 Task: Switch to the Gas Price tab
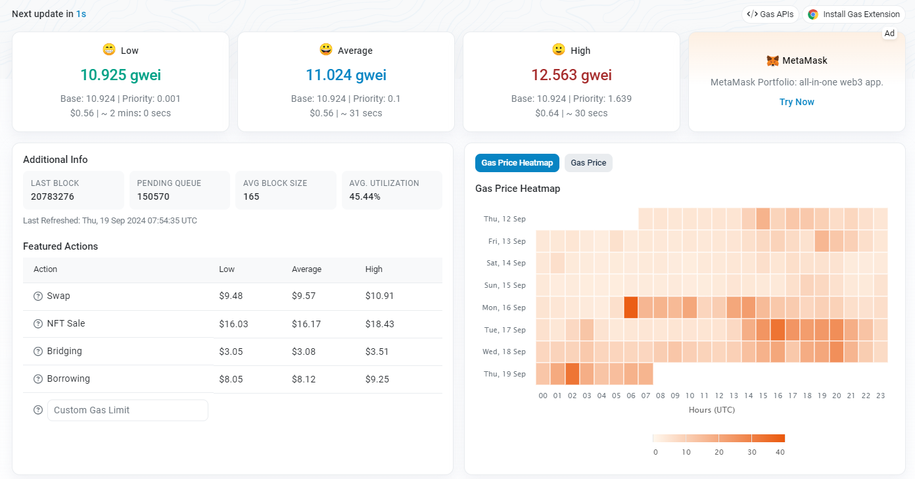coord(588,163)
